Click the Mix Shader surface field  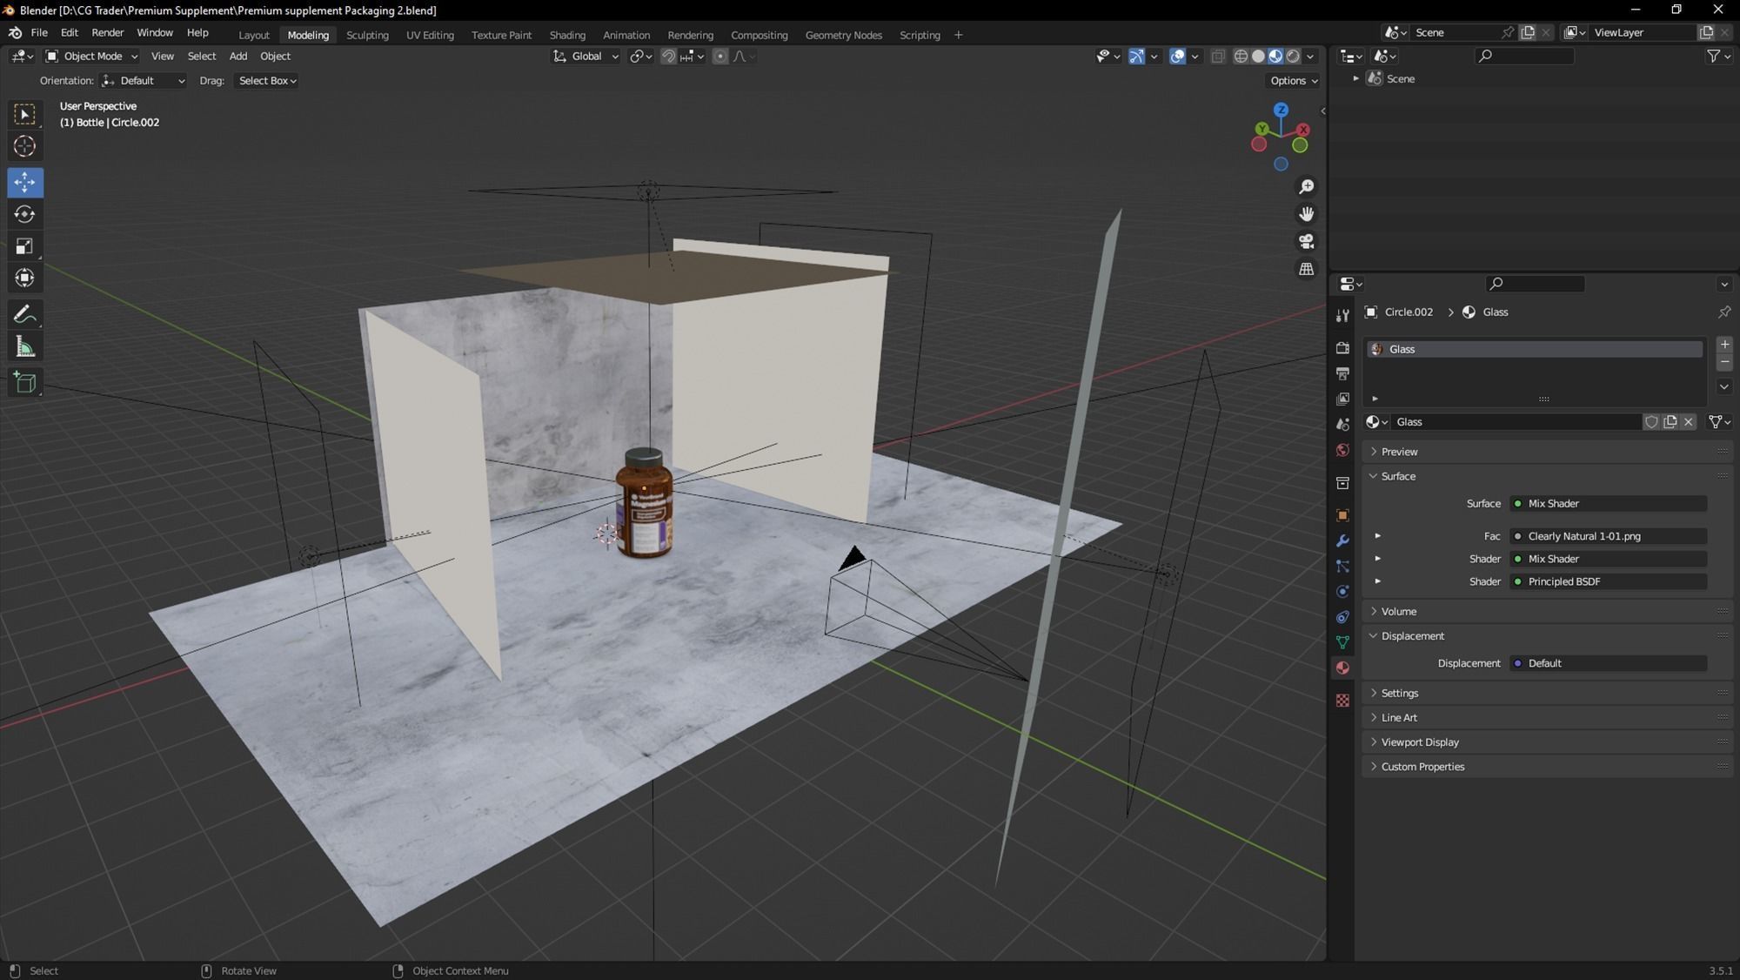(1608, 504)
